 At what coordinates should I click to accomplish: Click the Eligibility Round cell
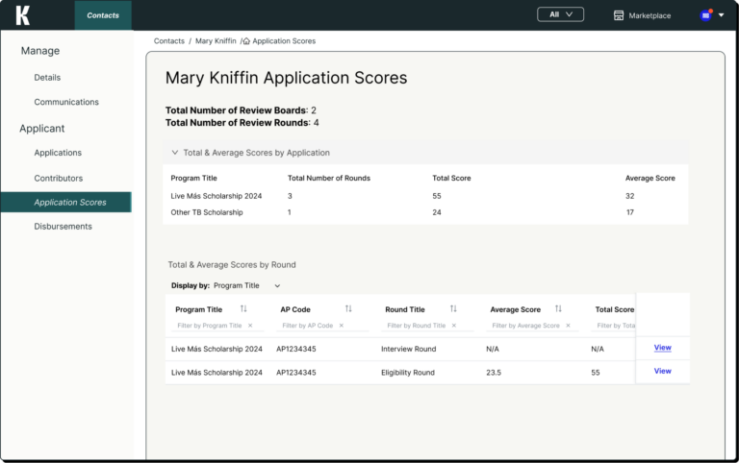(x=408, y=373)
